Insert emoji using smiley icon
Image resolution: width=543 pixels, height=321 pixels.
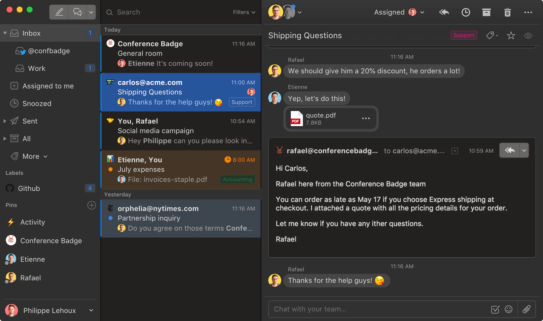pos(509,309)
